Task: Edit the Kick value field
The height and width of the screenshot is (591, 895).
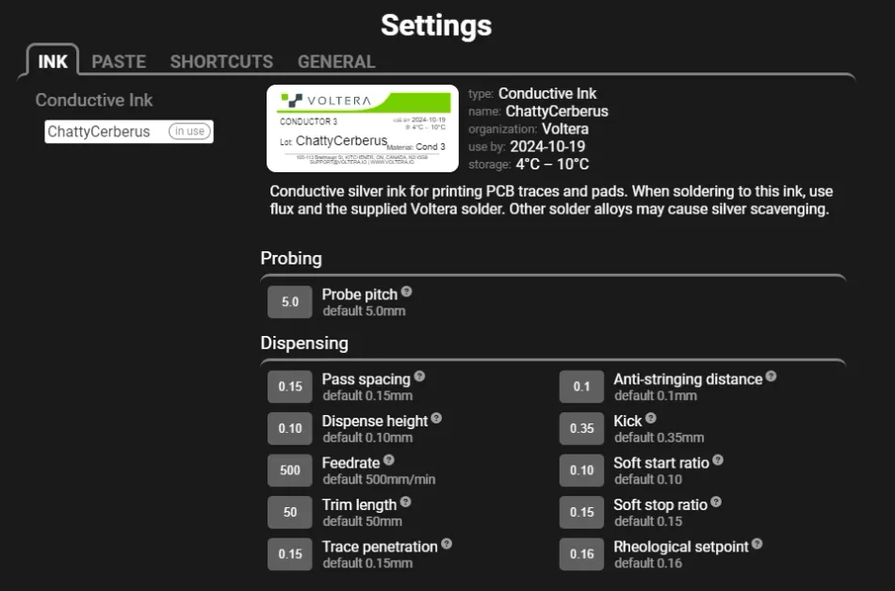Action: [582, 428]
